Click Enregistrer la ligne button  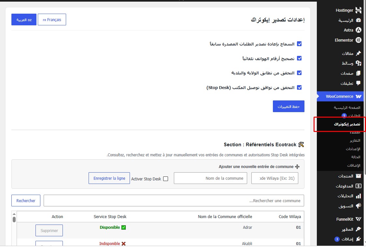click(109, 178)
